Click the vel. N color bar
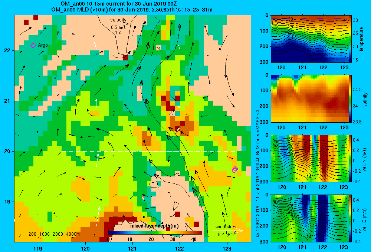The height and width of the screenshot is (252, 371). click(350, 158)
